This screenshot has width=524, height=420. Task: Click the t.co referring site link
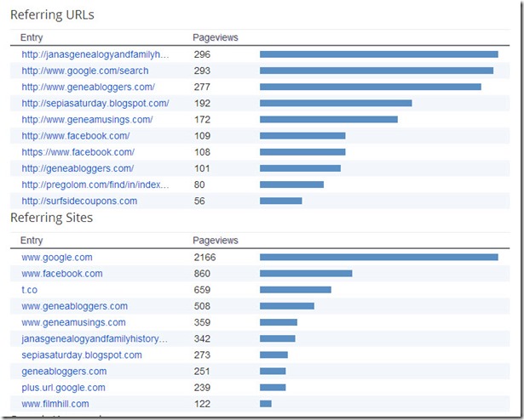click(30, 290)
